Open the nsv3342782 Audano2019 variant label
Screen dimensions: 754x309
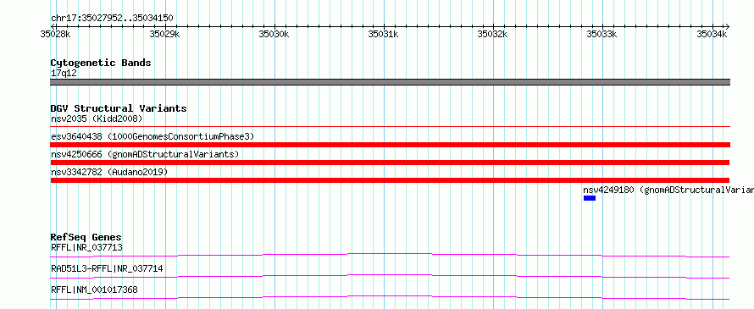(x=109, y=172)
